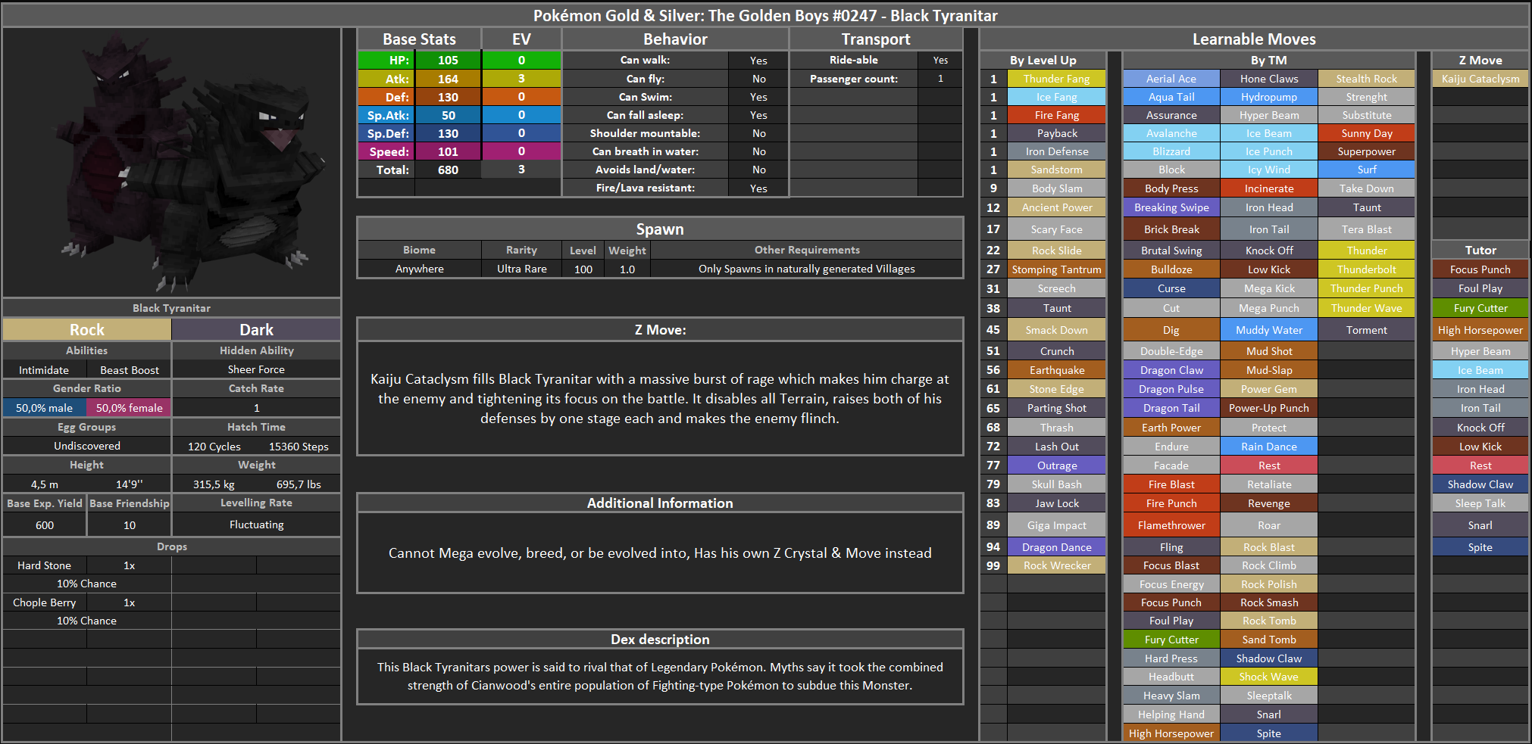Click the By TM column header
The height and width of the screenshot is (744, 1532).
point(1268,61)
